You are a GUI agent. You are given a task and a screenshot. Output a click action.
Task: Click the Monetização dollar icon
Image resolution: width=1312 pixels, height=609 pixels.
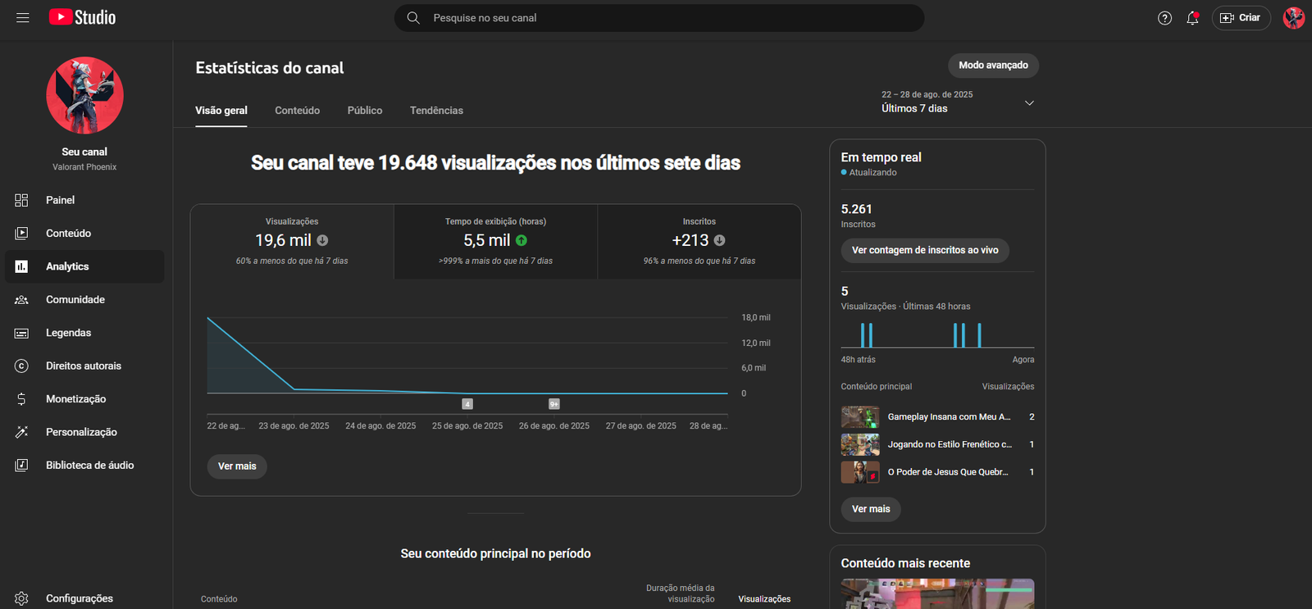21,399
